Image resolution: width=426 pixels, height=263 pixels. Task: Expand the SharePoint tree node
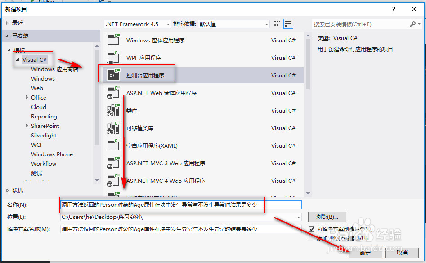[x=27, y=126]
